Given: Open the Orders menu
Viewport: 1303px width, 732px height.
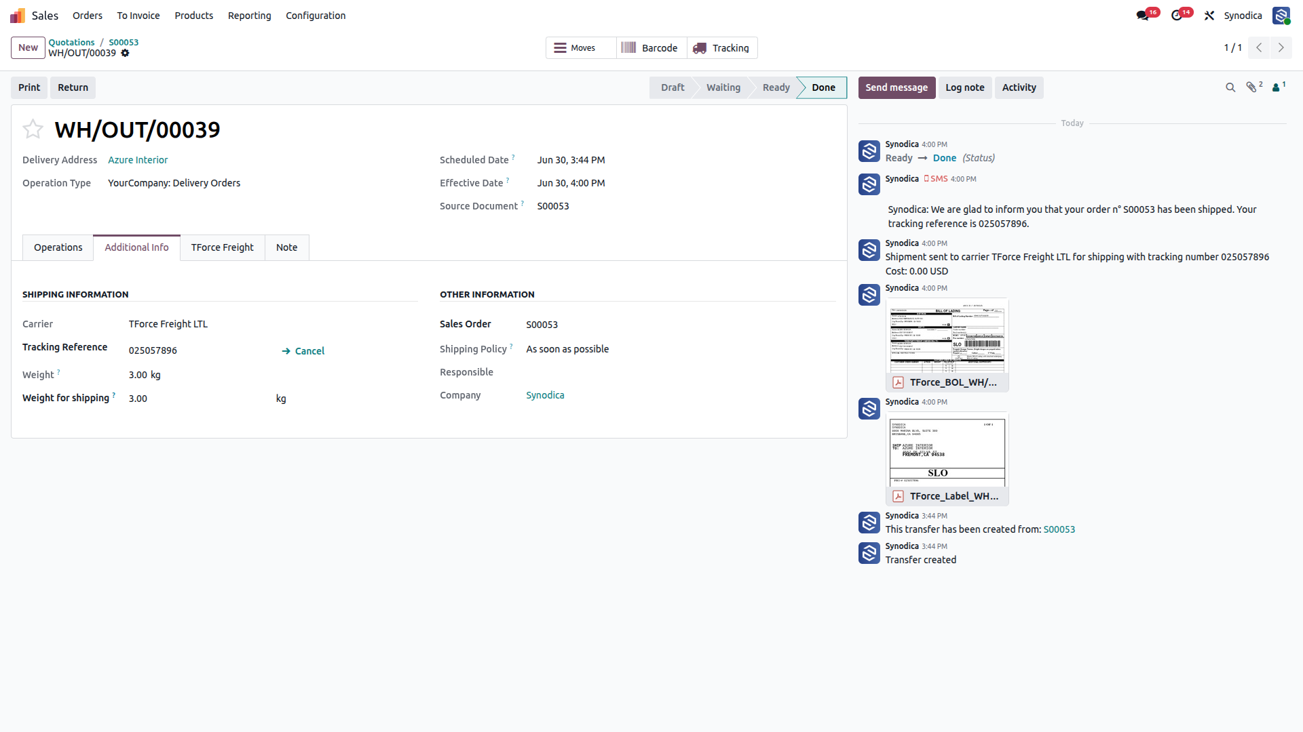Looking at the screenshot, I should [x=88, y=16].
